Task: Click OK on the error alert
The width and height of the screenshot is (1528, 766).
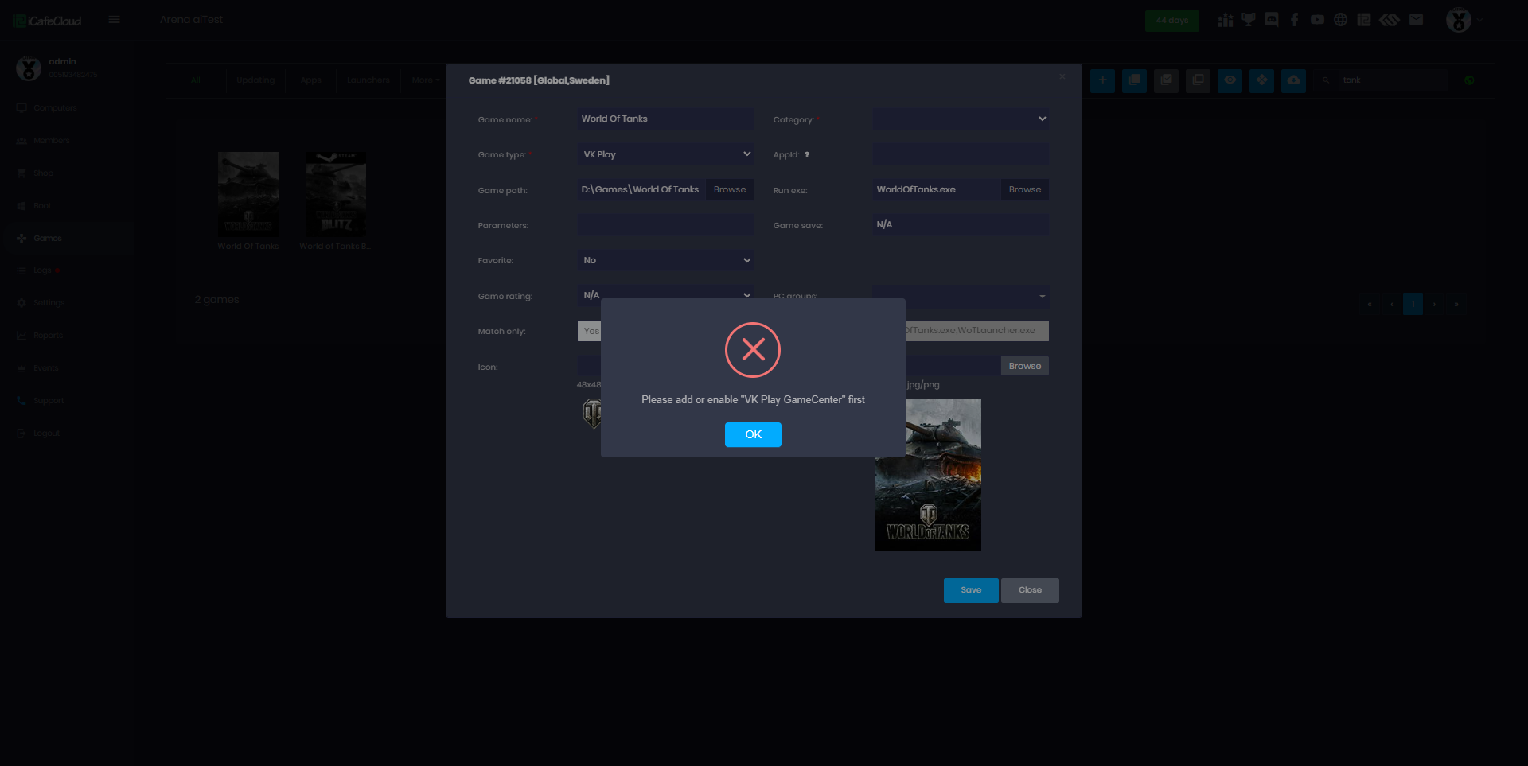Action: tap(752, 434)
